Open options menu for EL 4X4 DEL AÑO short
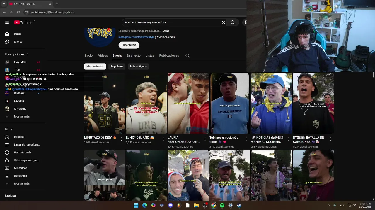Screen dimensions: 375x210 point(163,139)
